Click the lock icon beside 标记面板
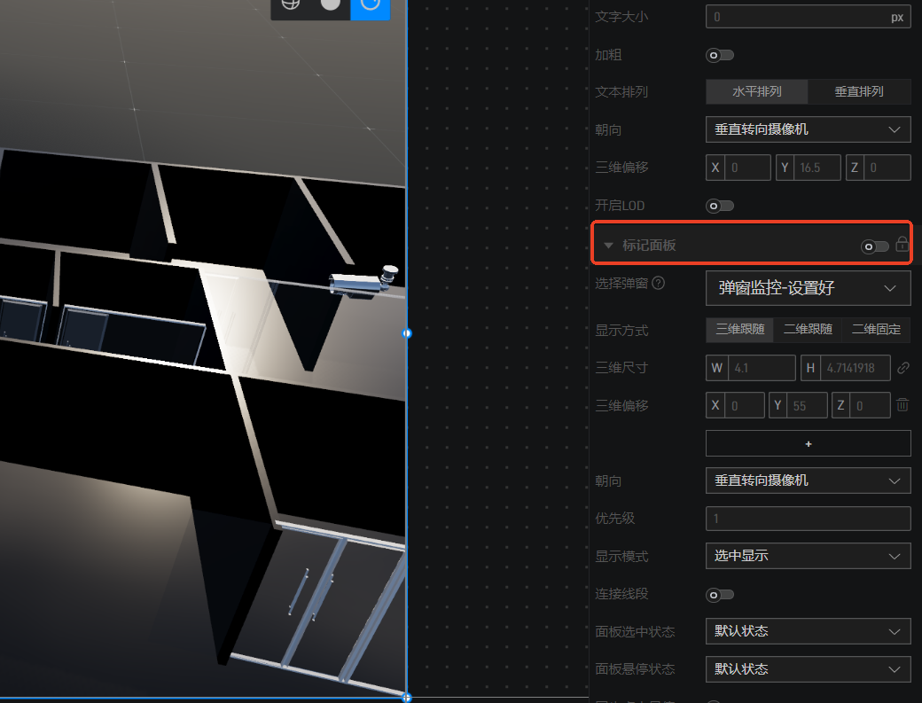Image resolution: width=922 pixels, height=703 pixels. [902, 245]
